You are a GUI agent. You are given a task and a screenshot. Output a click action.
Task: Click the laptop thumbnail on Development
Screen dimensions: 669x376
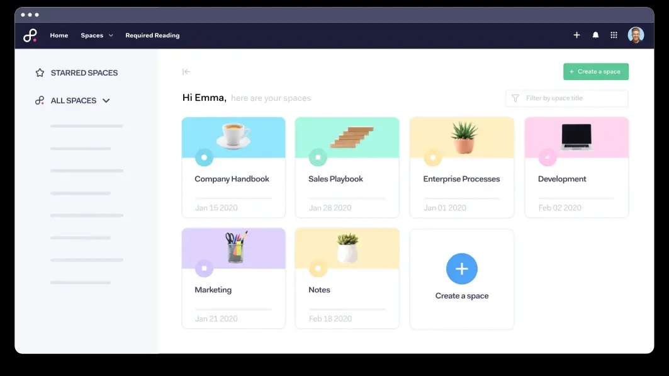[576, 137]
